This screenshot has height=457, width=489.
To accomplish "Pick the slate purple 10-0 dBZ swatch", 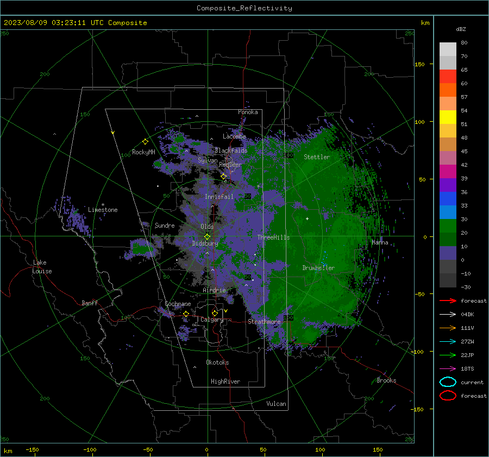I will pyautogui.click(x=448, y=253).
